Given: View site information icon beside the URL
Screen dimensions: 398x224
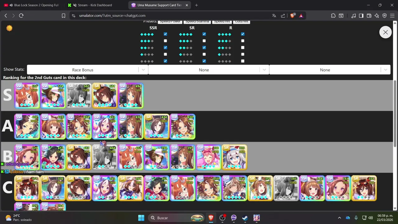Looking at the screenshot, I should 73,16.
